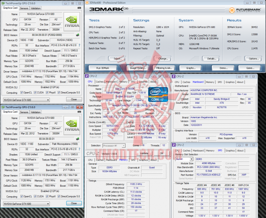Click Intel Core i7 badge in CPU-Z
The height and width of the screenshot is (218, 266).
[x=158, y=95]
